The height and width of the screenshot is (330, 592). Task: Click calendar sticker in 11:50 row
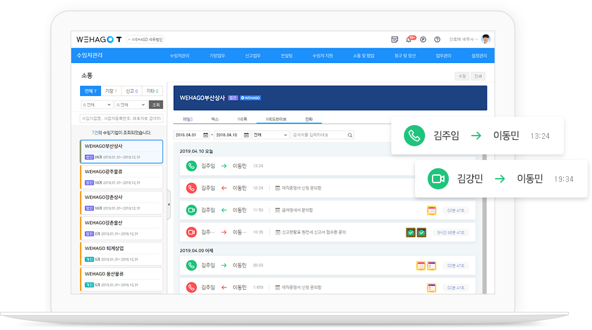(431, 210)
